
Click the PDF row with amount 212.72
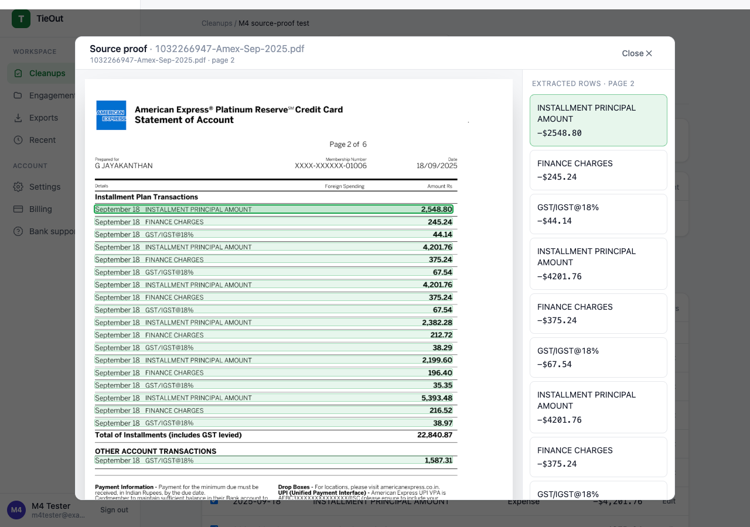274,335
